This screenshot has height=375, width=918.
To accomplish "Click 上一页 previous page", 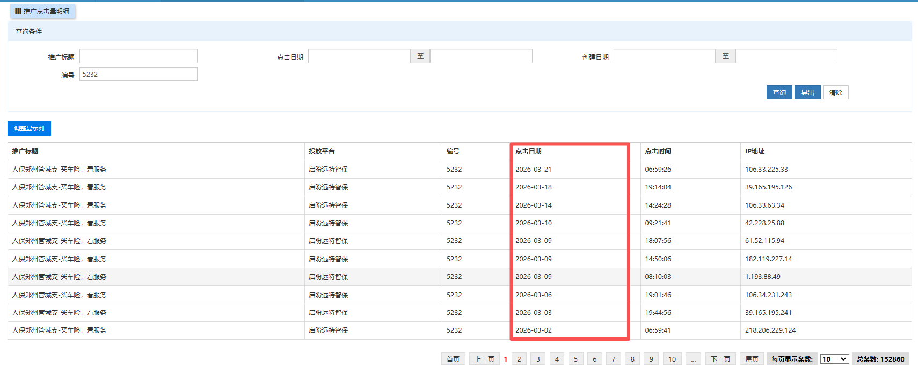I will [x=484, y=359].
